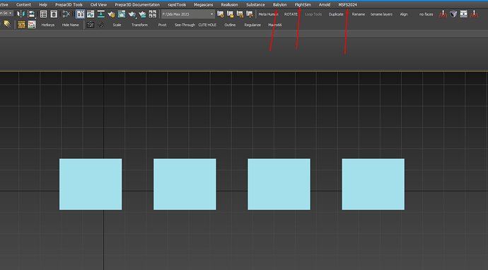Click the CUTE HOLE button

point(207,25)
